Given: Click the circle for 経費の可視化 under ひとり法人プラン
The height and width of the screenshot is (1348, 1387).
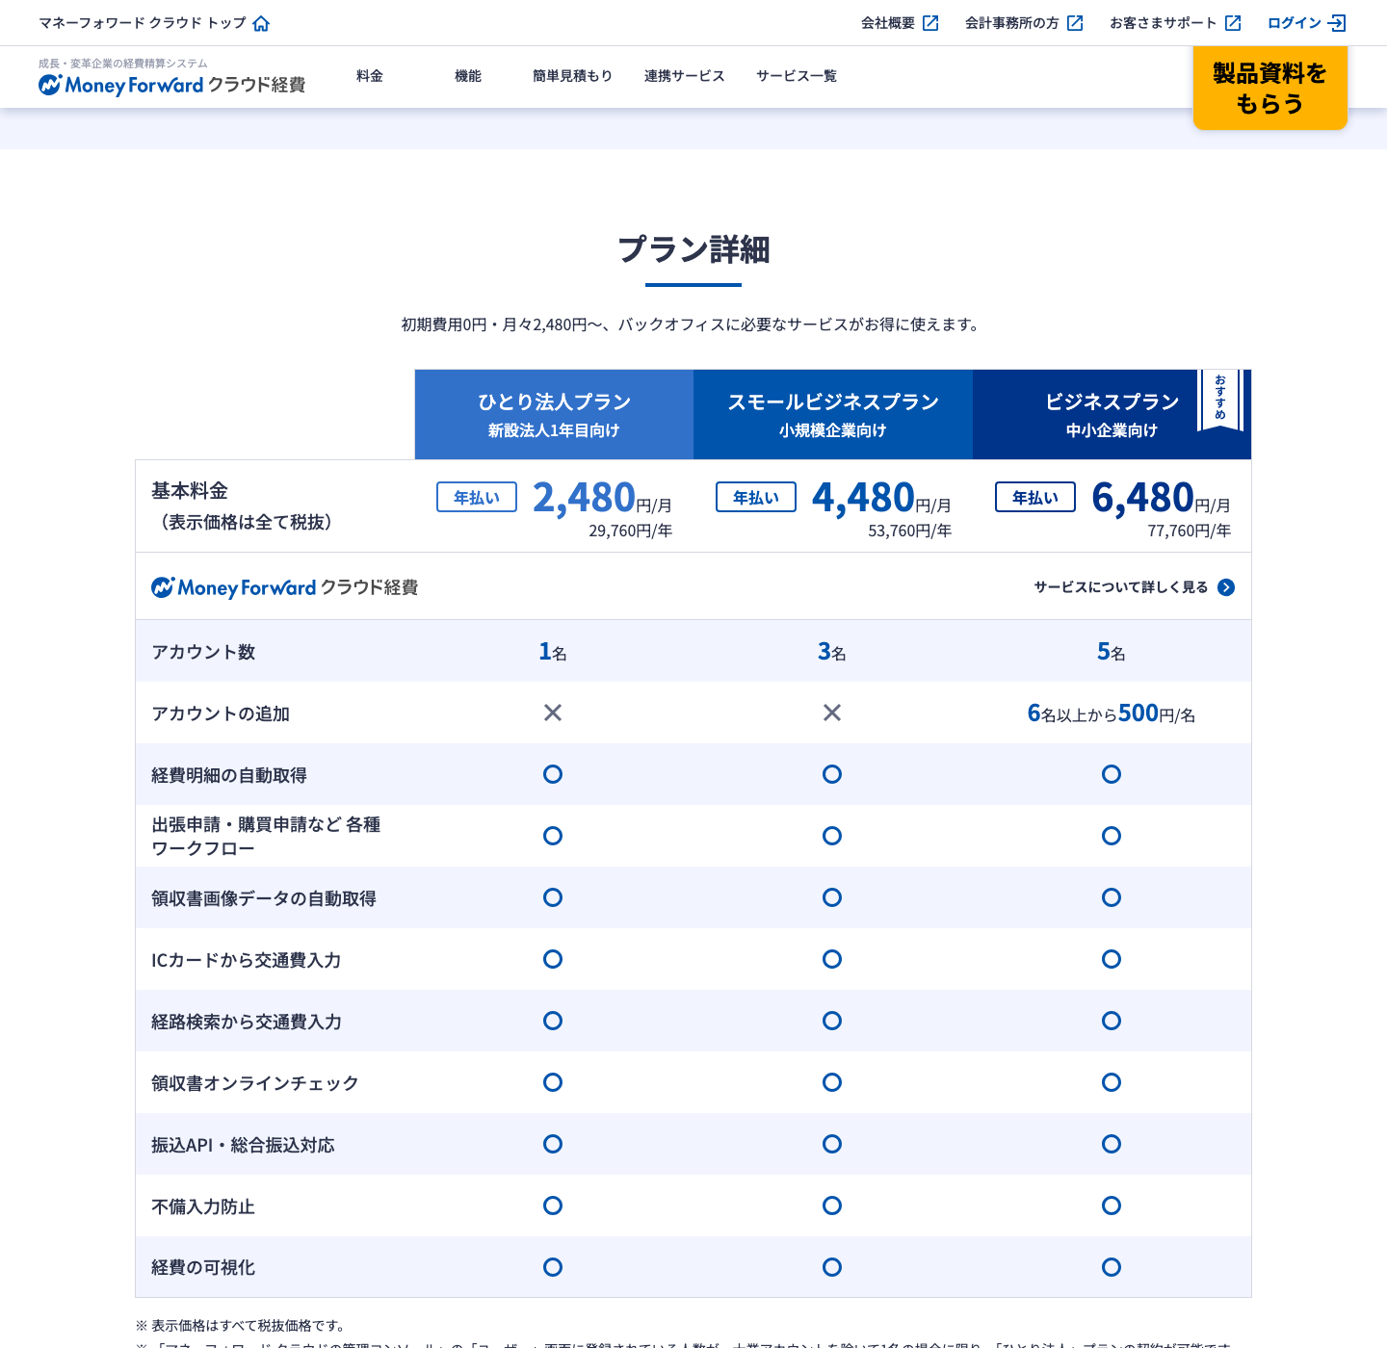Looking at the screenshot, I should tap(553, 1267).
